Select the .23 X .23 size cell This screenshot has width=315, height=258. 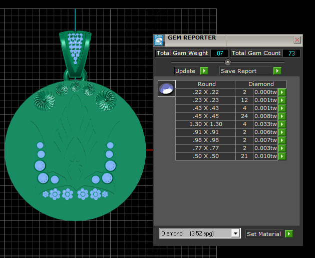coord(206,100)
